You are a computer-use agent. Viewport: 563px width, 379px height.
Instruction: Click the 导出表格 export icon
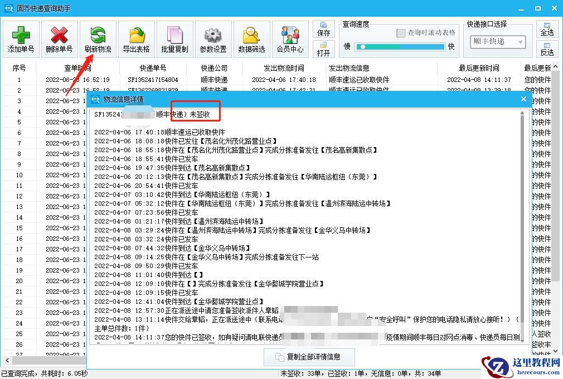click(136, 35)
